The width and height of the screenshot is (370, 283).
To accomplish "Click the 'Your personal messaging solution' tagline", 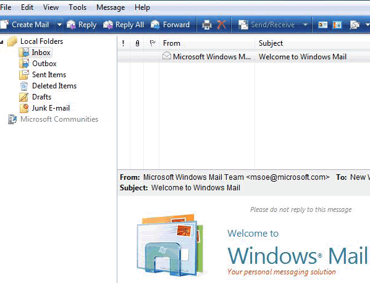I will pos(282,272).
